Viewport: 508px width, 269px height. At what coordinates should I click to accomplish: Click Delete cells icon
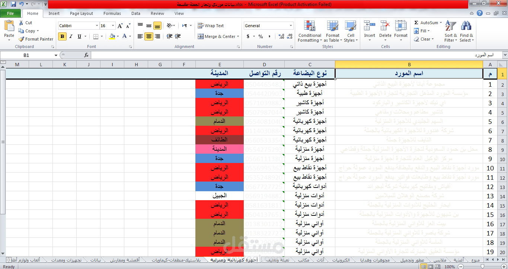point(385,26)
